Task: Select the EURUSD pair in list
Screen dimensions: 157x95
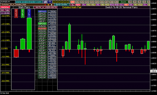Action: tap(42, 26)
